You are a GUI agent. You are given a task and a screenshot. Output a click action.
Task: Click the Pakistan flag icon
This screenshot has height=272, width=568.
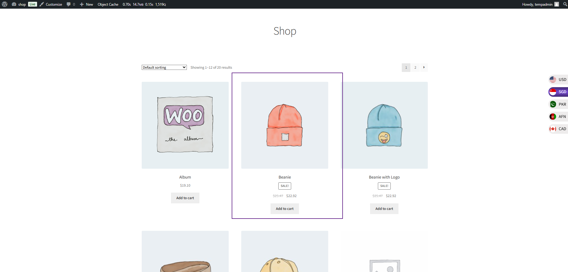[x=553, y=104]
